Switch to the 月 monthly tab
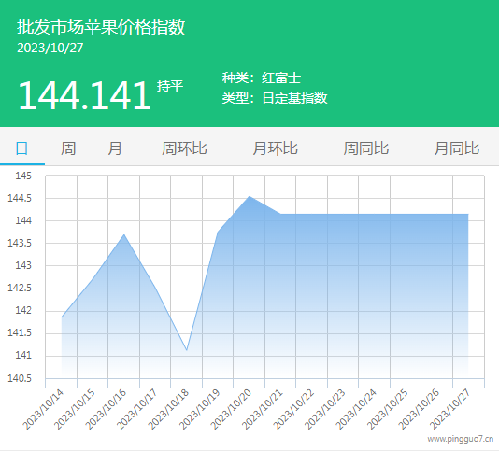Image resolution: width=499 pixels, height=451 pixels. click(115, 148)
